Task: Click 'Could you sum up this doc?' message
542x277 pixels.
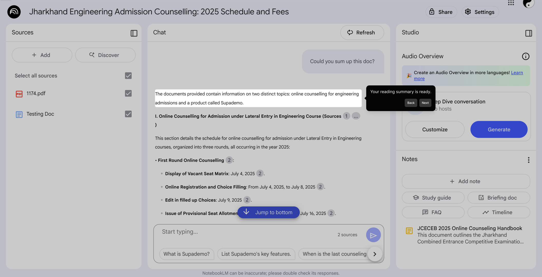Action: pos(343,62)
